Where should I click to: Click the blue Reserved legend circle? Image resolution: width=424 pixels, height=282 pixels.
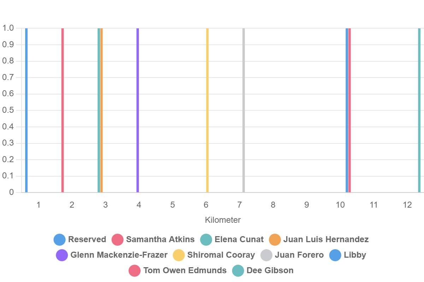pos(59,240)
